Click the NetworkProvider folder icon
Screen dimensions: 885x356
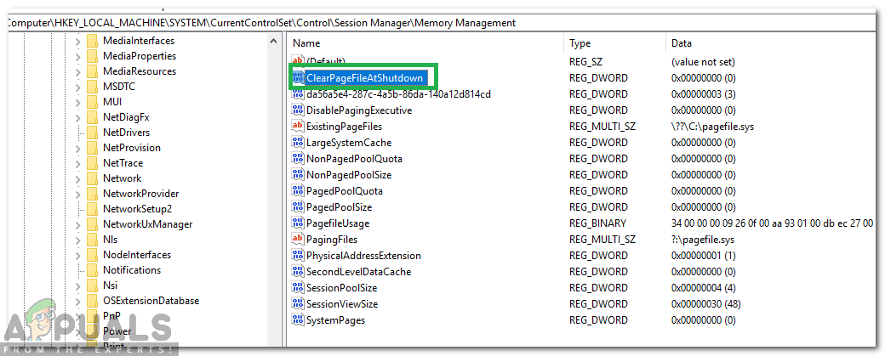click(93, 194)
